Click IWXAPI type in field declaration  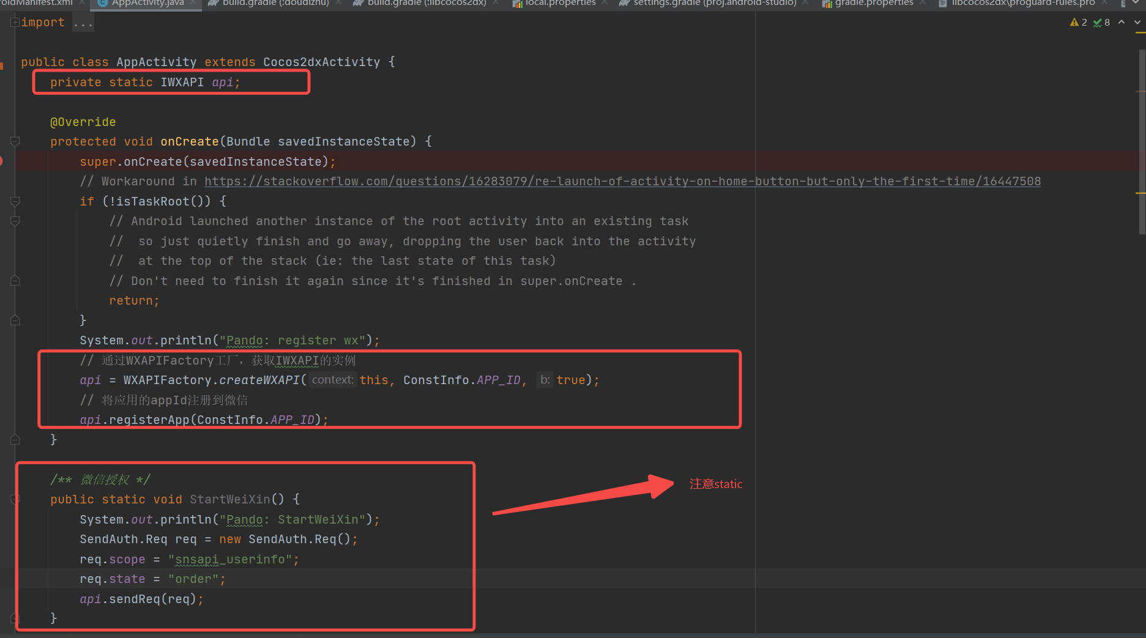182,82
